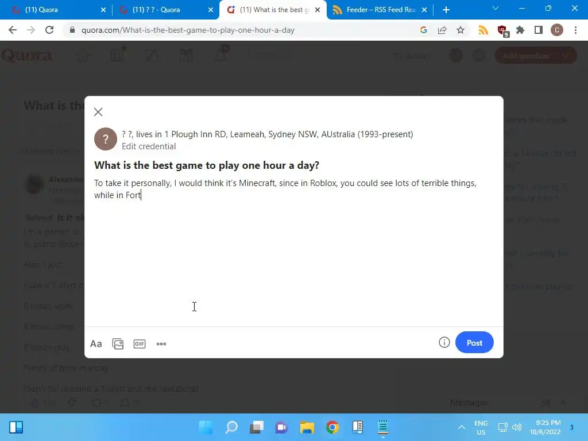Open the tab search dropdown chevron
588x441 pixels.
(496, 8)
